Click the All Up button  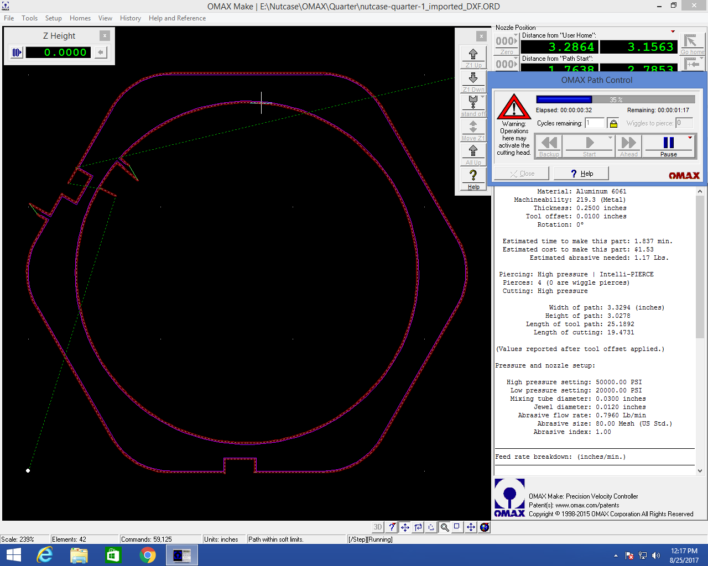(473, 154)
